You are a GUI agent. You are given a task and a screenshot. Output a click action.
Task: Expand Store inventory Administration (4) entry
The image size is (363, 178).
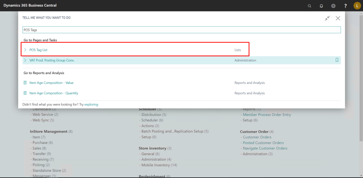pos(156,159)
